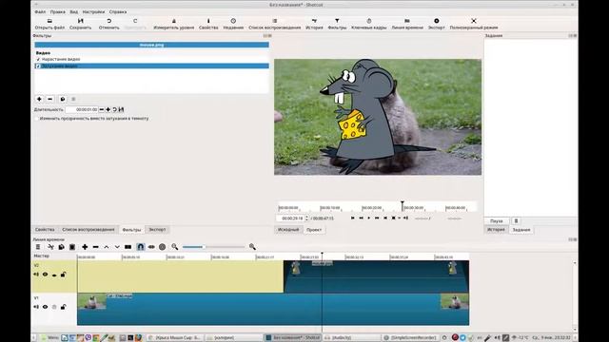Open the Измеритель уровня audio meter
Image resolution: width=609 pixels, height=342 pixels.
tap(173, 24)
